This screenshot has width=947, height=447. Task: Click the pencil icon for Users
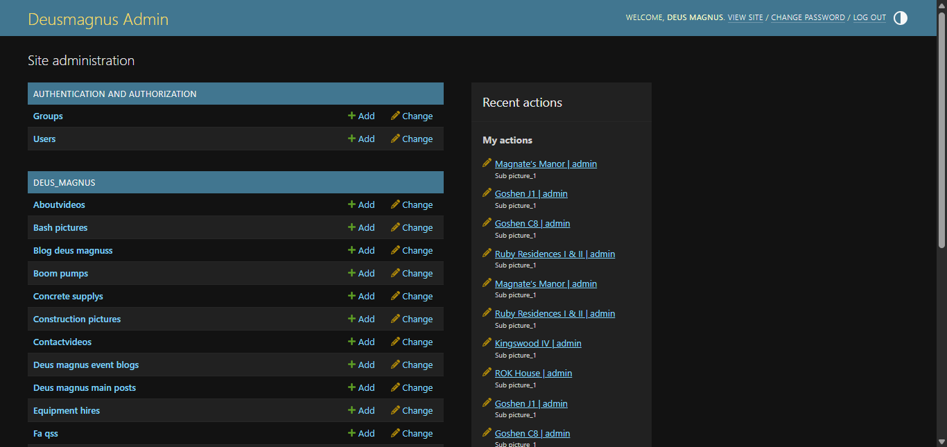click(395, 139)
